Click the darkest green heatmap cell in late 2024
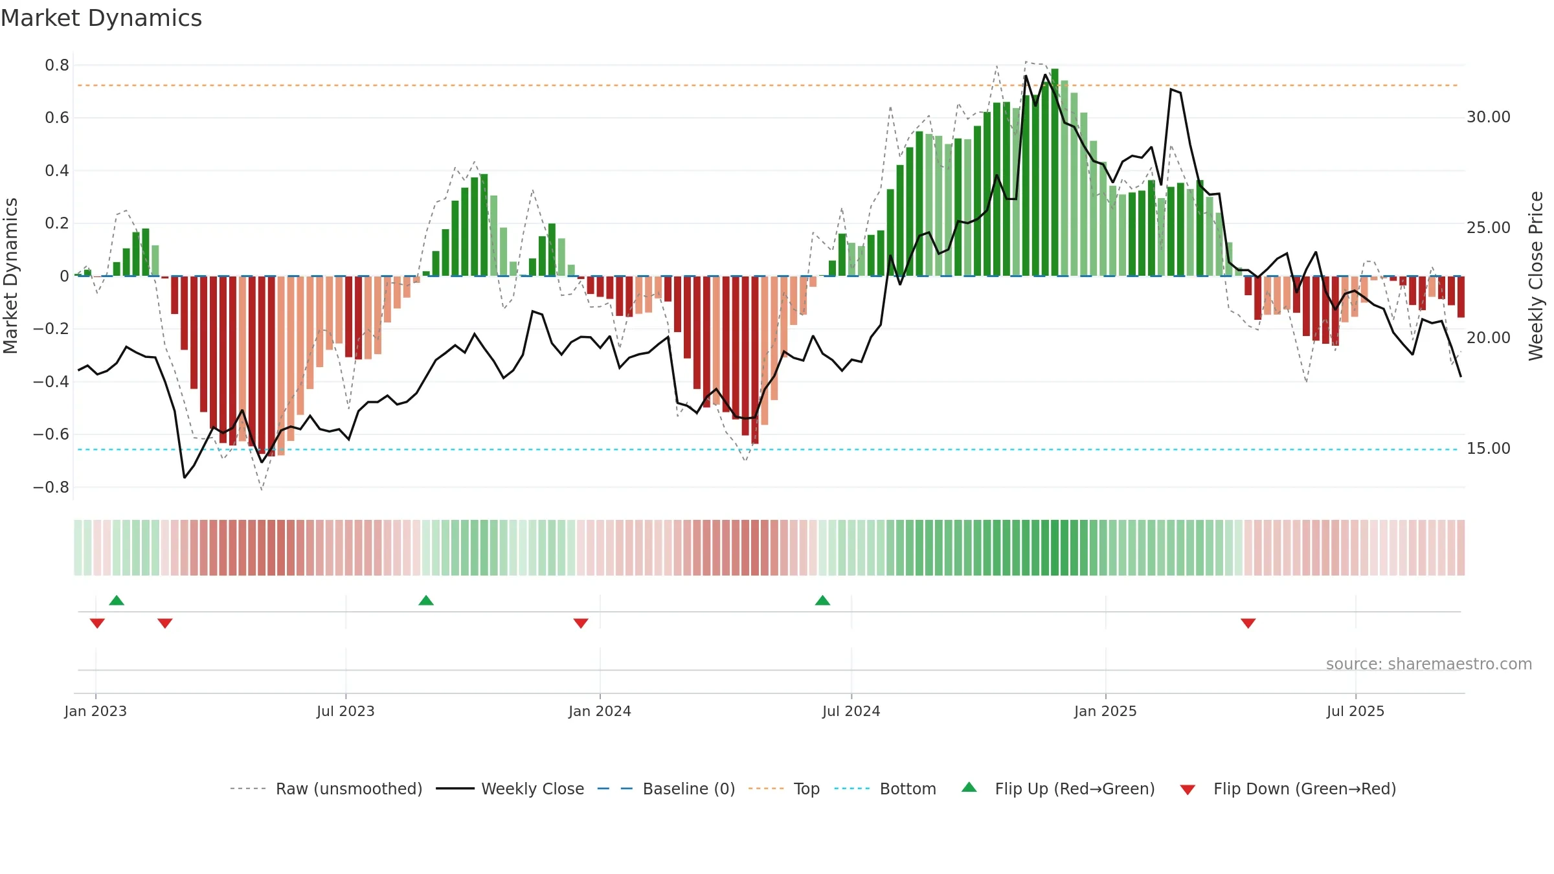 pyautogui.click(x=1055, y=548)
